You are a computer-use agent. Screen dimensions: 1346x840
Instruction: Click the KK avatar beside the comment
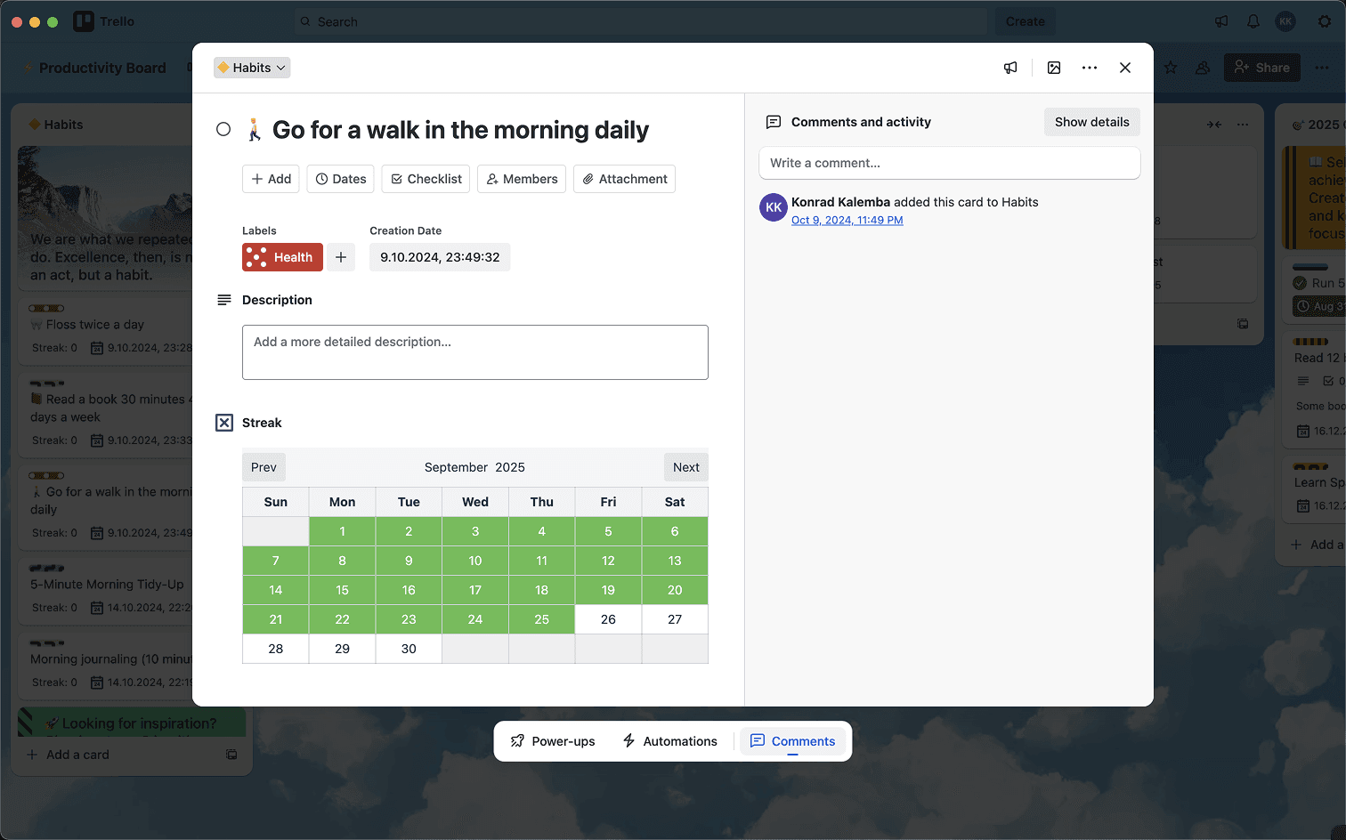click(774, 207)
